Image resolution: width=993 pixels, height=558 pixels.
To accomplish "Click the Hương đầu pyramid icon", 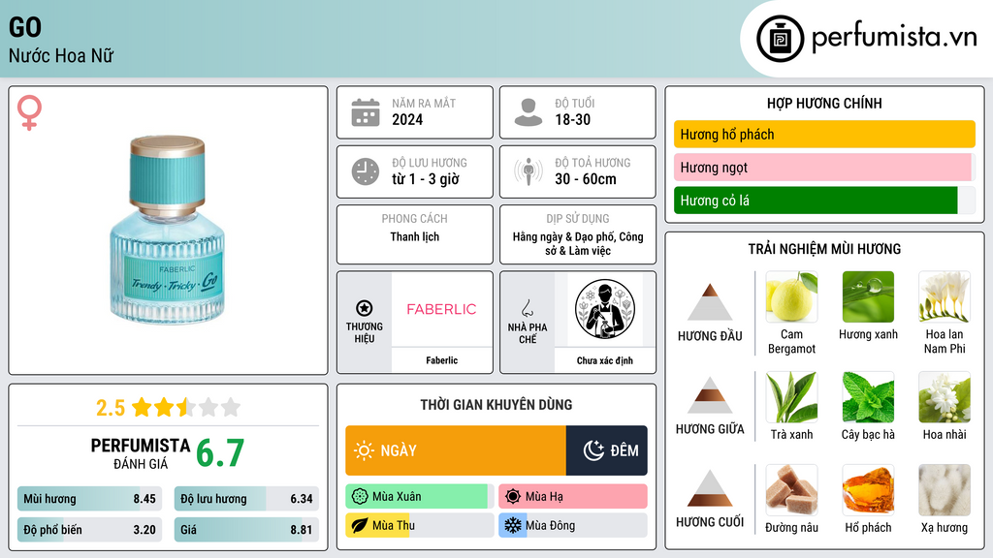I will tap(710, 302).
